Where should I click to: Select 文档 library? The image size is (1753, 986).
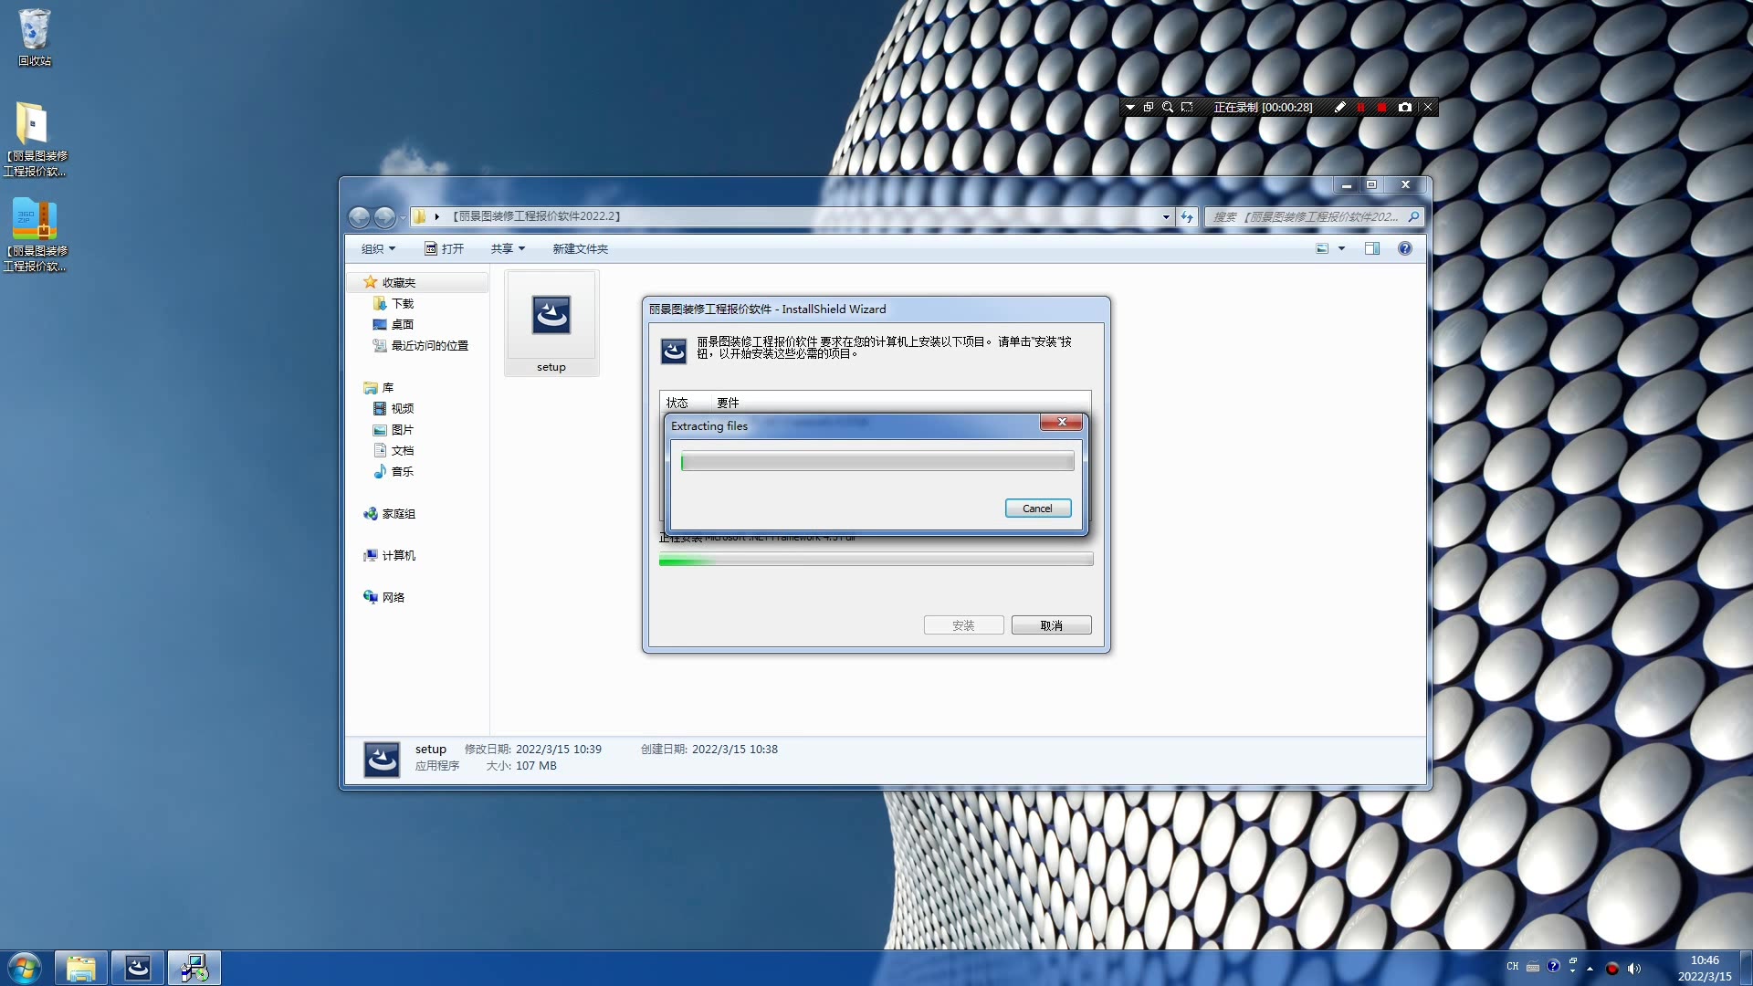403,450
